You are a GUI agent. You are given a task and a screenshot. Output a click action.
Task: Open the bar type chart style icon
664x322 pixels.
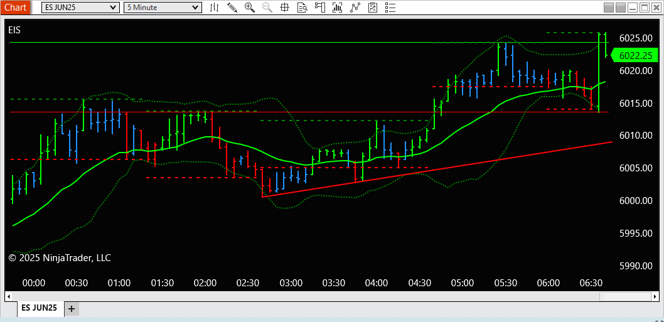(x=215, y=7)
